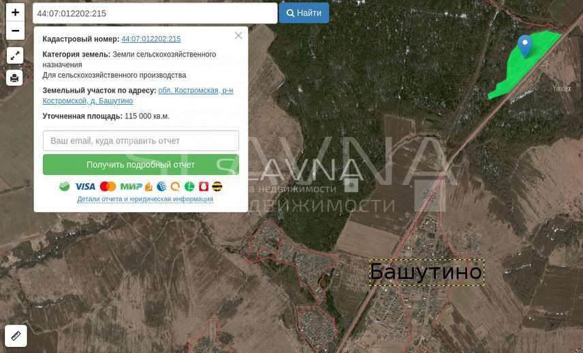
Task: Click the Ваш email input field
Action: pyautogui.click(x=141, y=141)
